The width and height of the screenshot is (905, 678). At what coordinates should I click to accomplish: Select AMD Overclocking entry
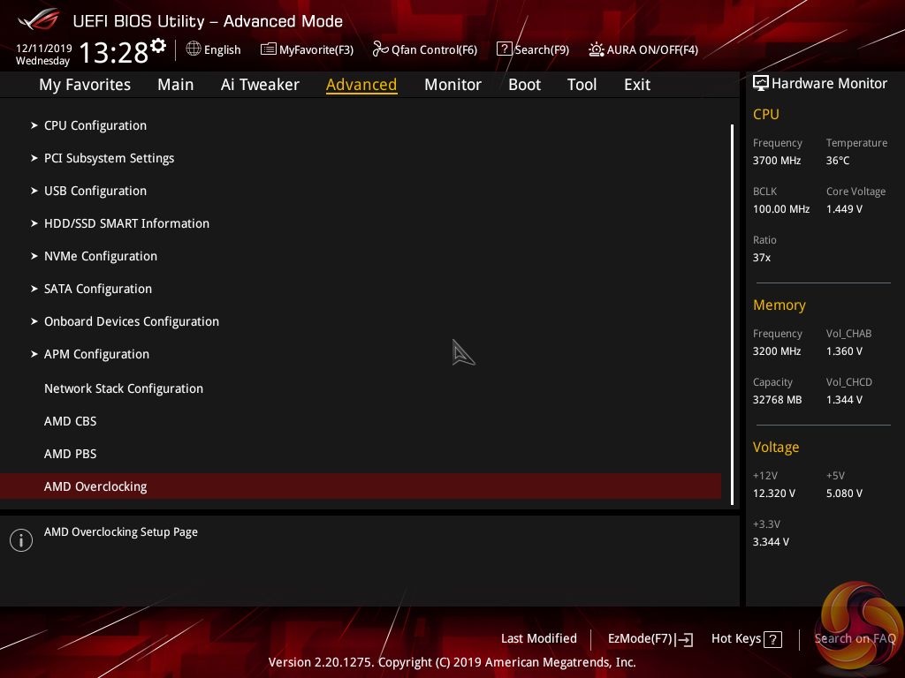click(361, 486)
